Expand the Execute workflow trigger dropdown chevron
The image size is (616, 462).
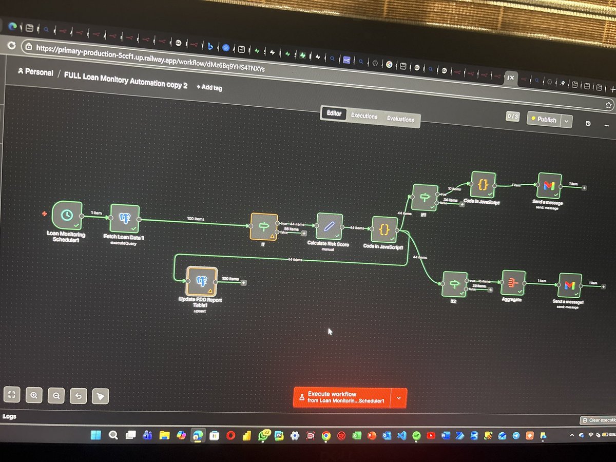tap(398, 397)
